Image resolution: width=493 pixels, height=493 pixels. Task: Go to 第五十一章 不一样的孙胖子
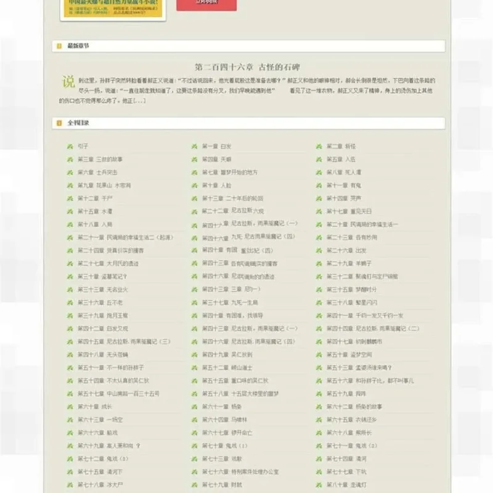click(111, 367)
